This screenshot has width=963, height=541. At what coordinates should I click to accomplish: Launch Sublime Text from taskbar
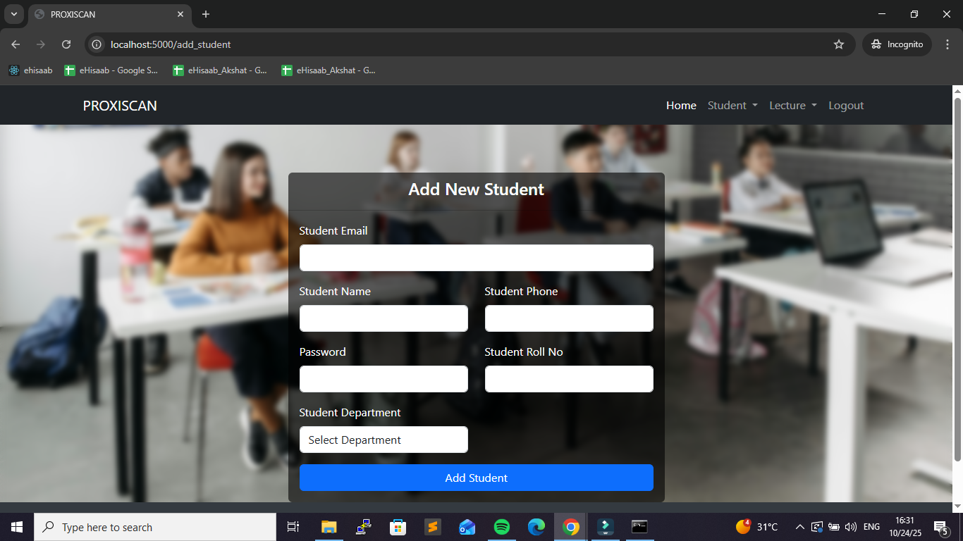tap(433, 527)
